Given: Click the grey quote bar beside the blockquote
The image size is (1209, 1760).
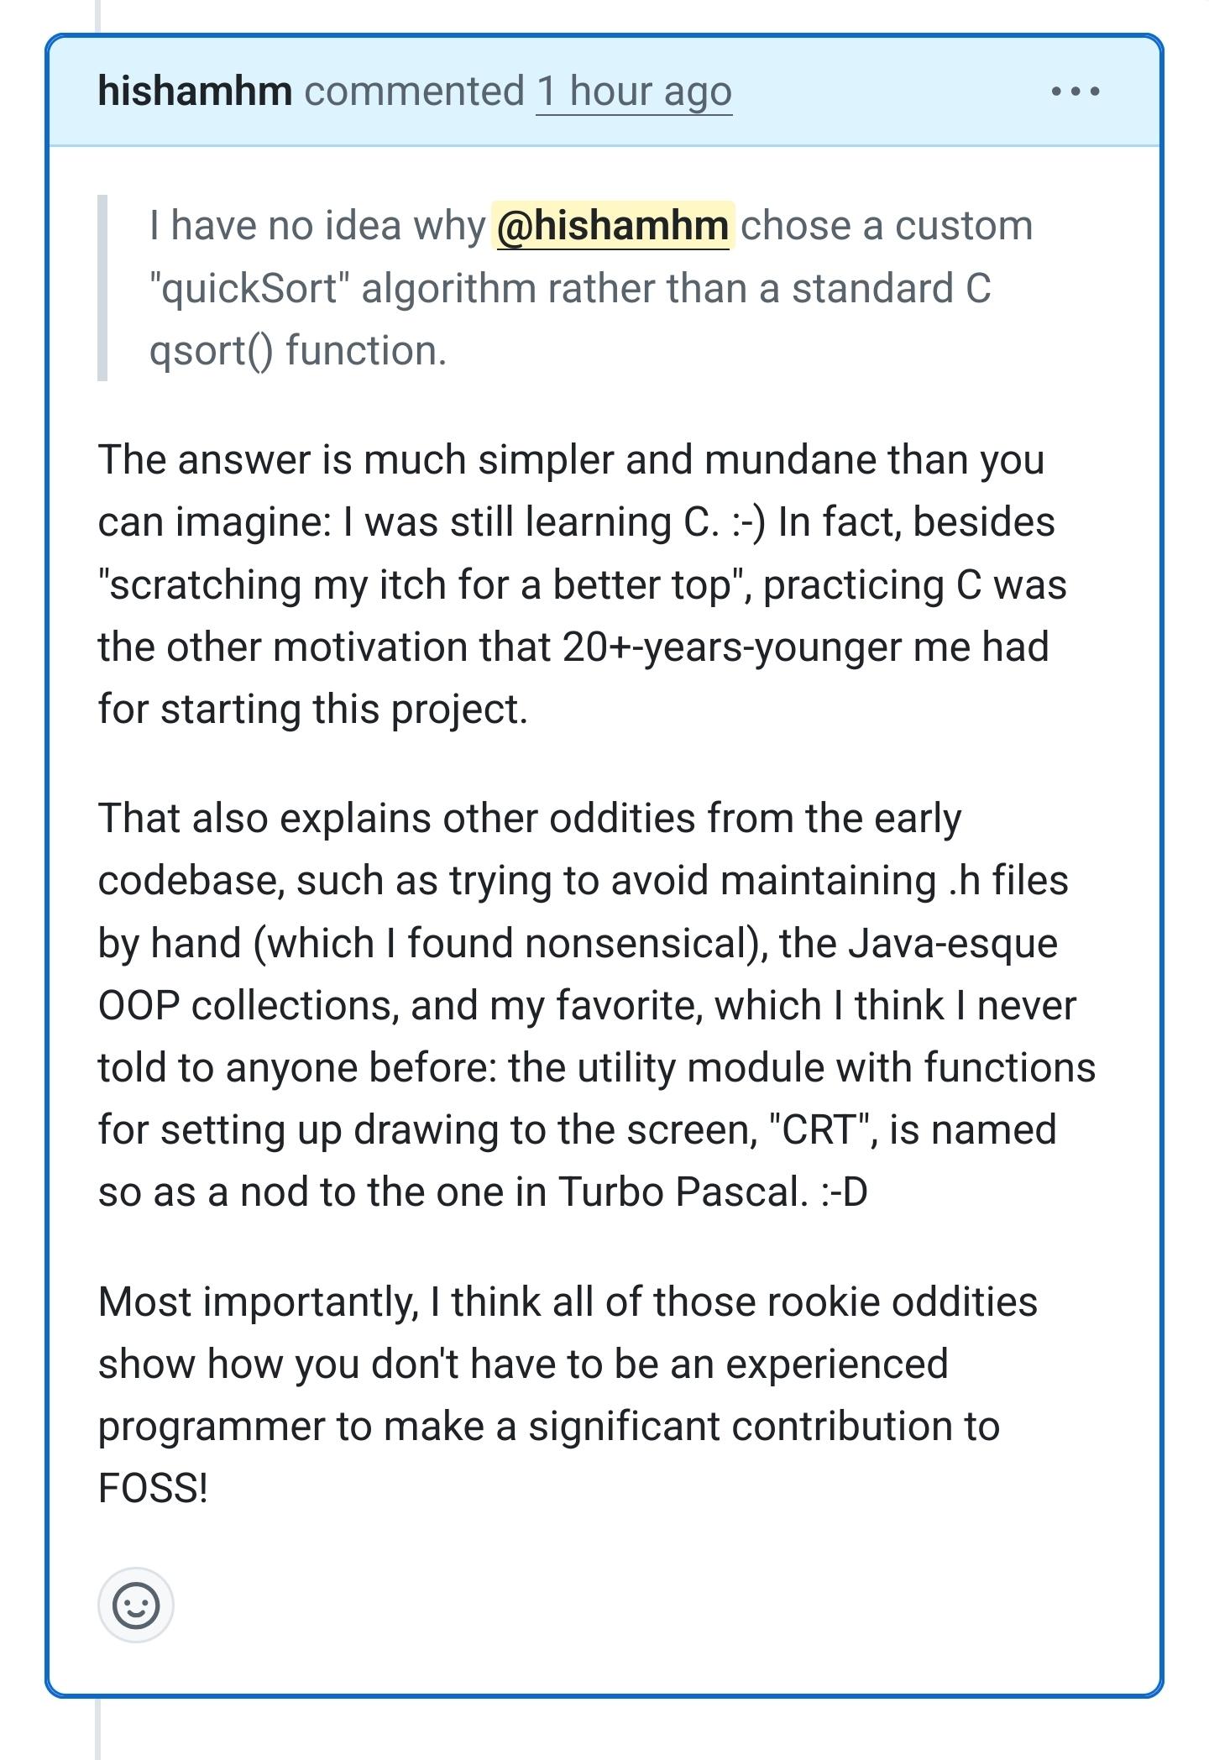Looking at the screenshot, I should 102,288.
